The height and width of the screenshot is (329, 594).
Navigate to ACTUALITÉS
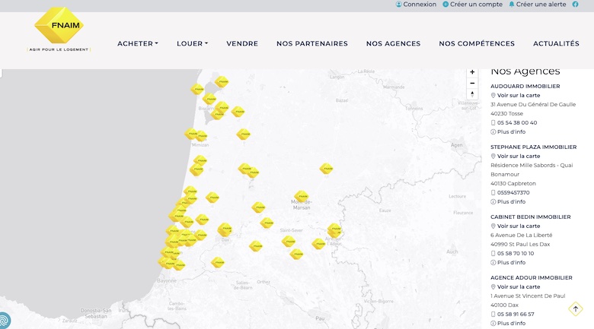(x=556, y=44)
